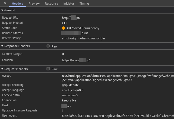
Task: Collapse the General section
Action: pyautogui.click(x=2, y=10)
